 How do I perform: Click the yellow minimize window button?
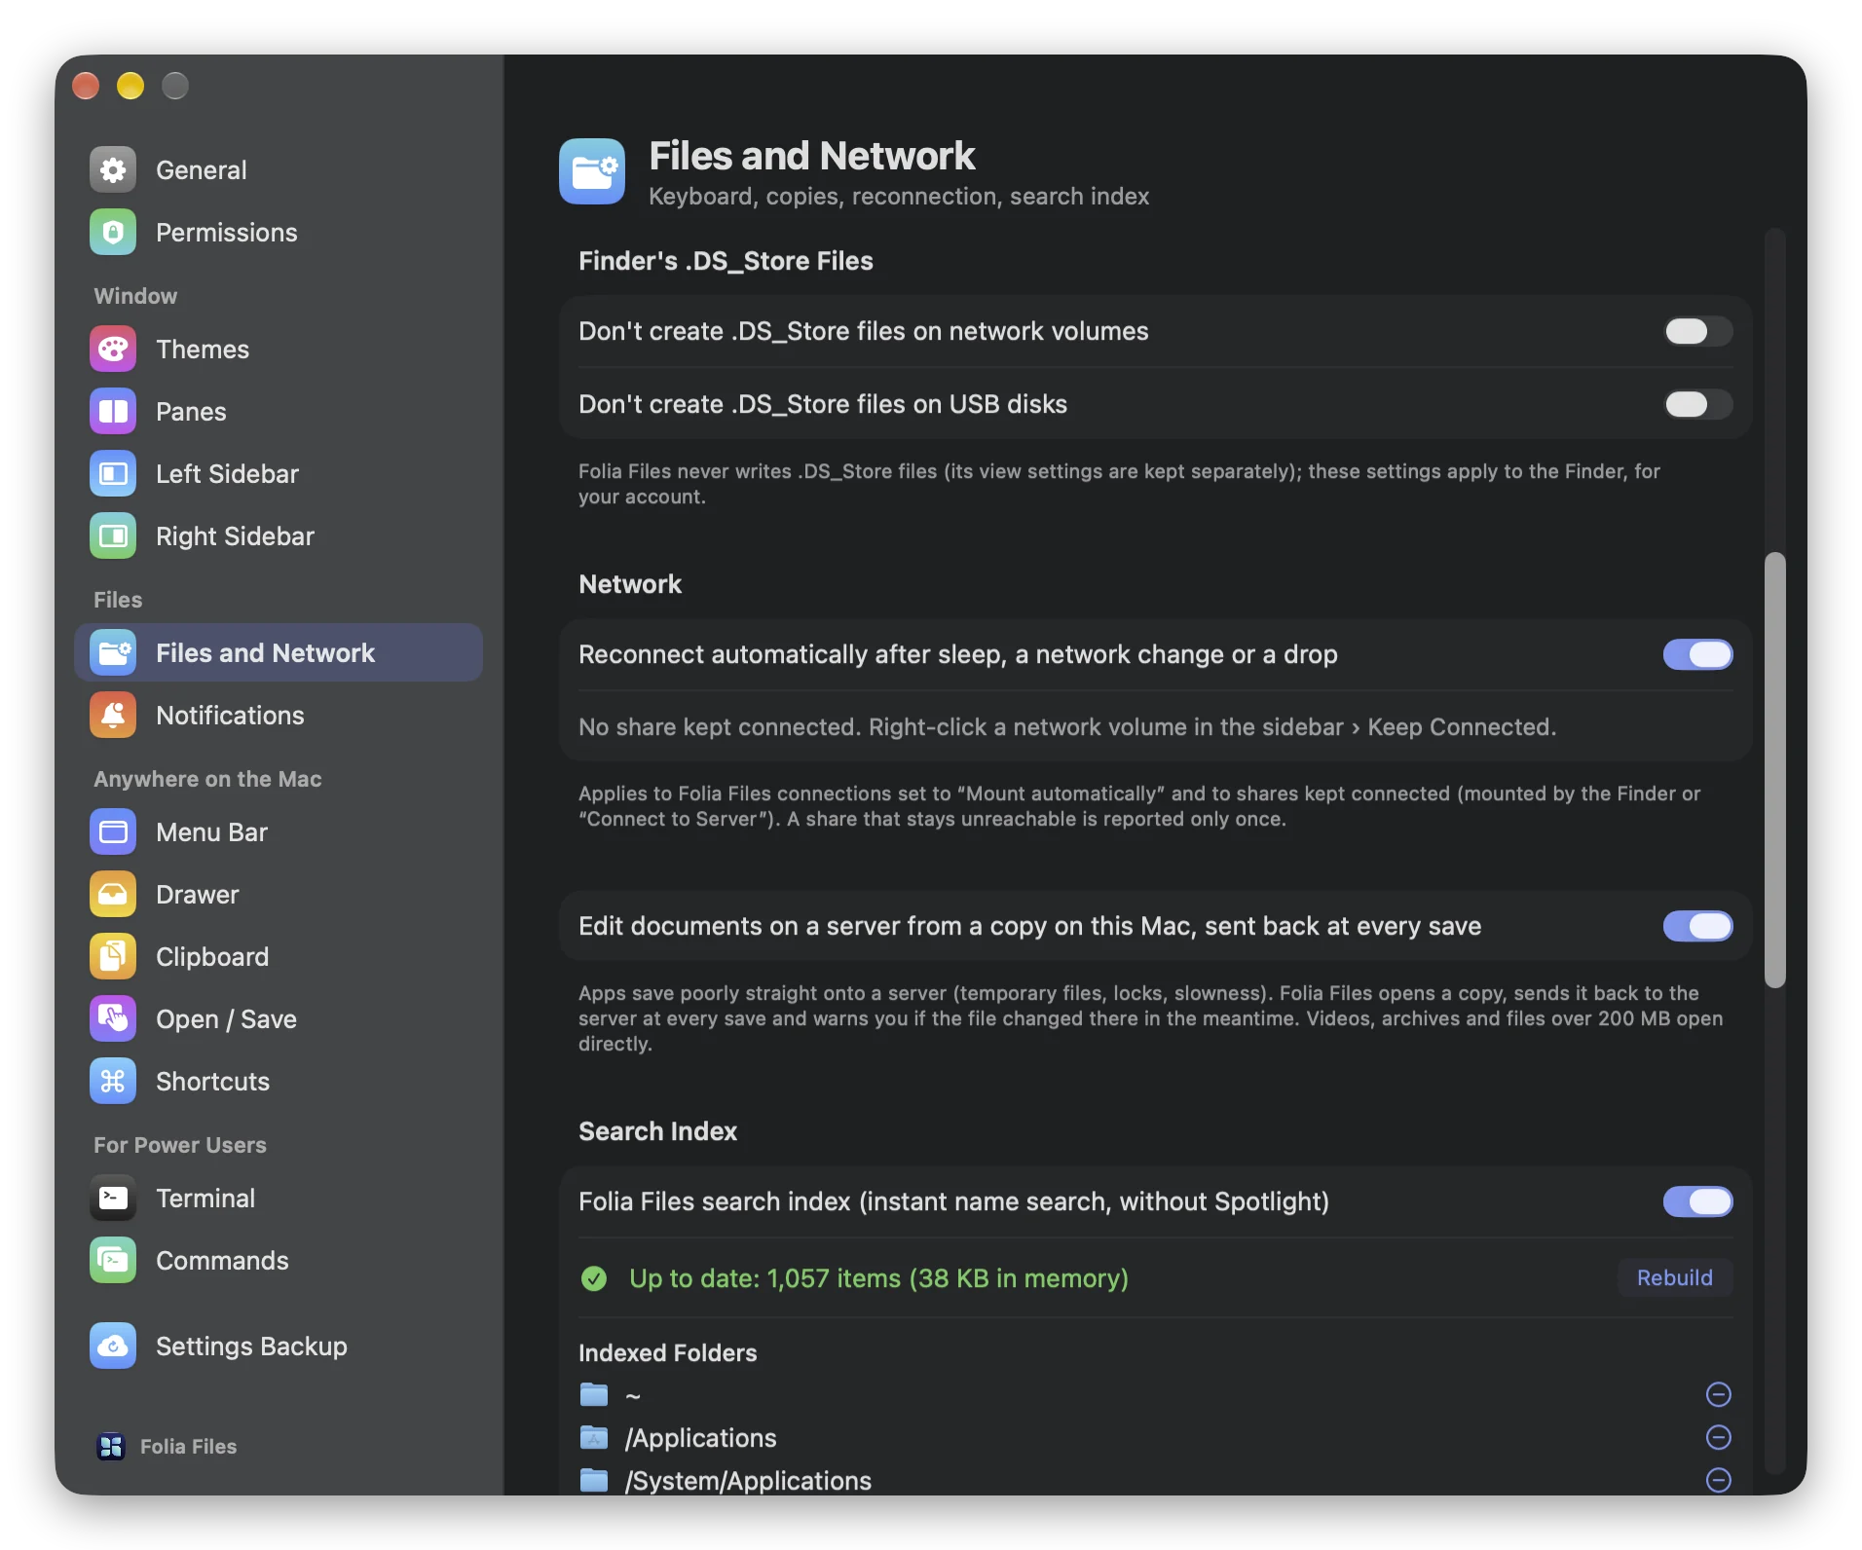(x=130, y=86)
